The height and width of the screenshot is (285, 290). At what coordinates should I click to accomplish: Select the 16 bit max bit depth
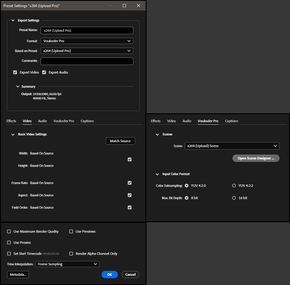tap(234, 198)
